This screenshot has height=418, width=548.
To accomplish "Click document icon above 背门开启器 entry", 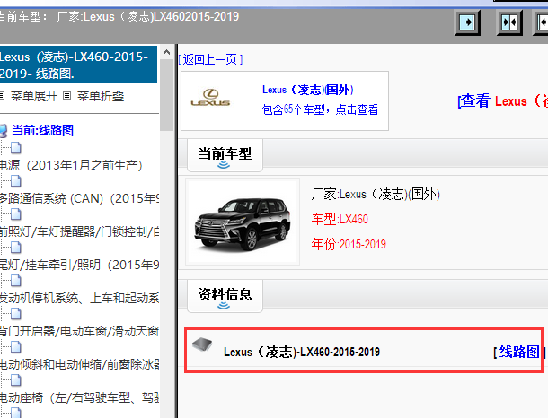I will 16,314.
